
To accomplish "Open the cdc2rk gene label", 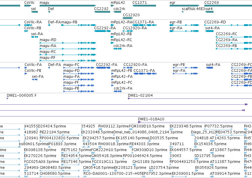I will (x=119, y=9).
